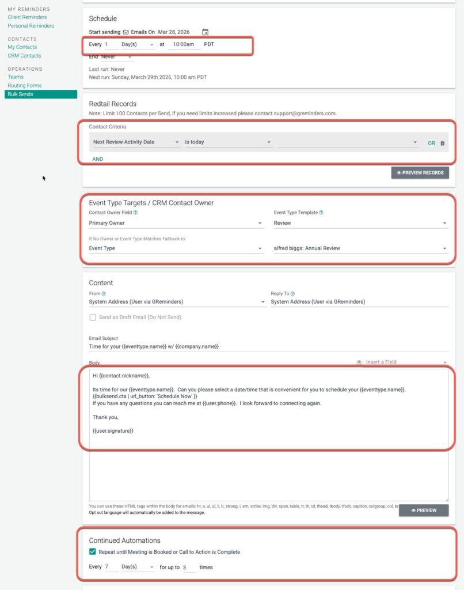Click the OR link in contact criteria

[x=431, y=143]
